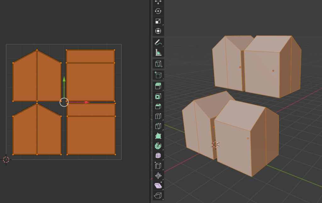Select roof peak vertex of lower-left UV island

coord(37,104)
